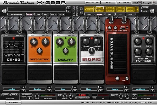Viewport: 157px width, 105px height.
Task: Click the Wharmonator chrome footswitch button
Action: (x=117, y=78)
